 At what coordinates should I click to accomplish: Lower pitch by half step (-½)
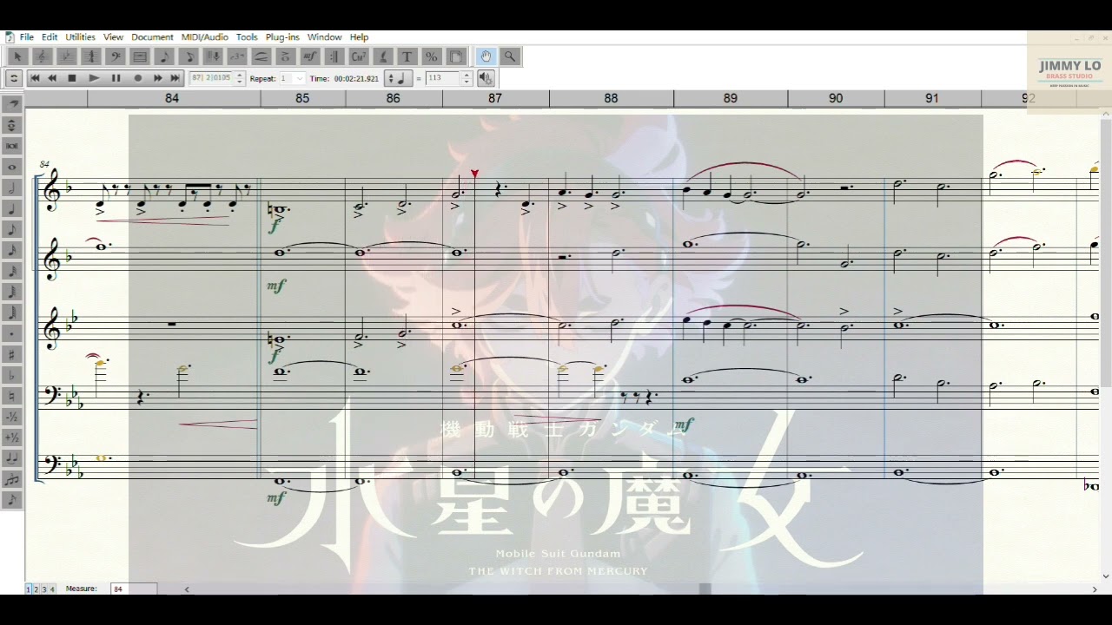(12, 417)
